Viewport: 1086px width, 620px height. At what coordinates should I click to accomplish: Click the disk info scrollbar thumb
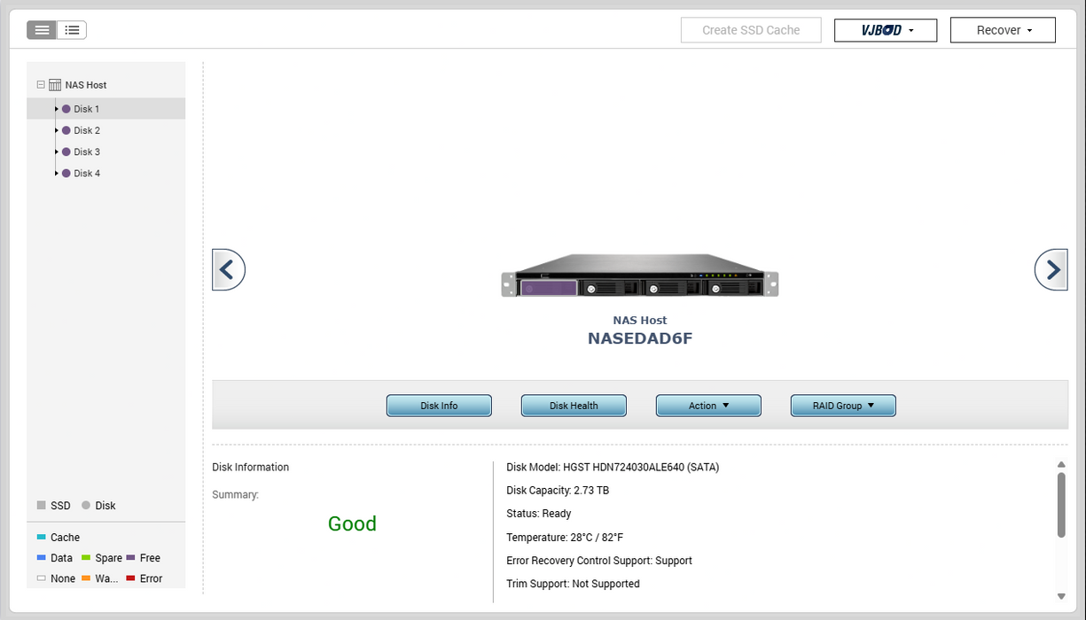coord(1061,505)
